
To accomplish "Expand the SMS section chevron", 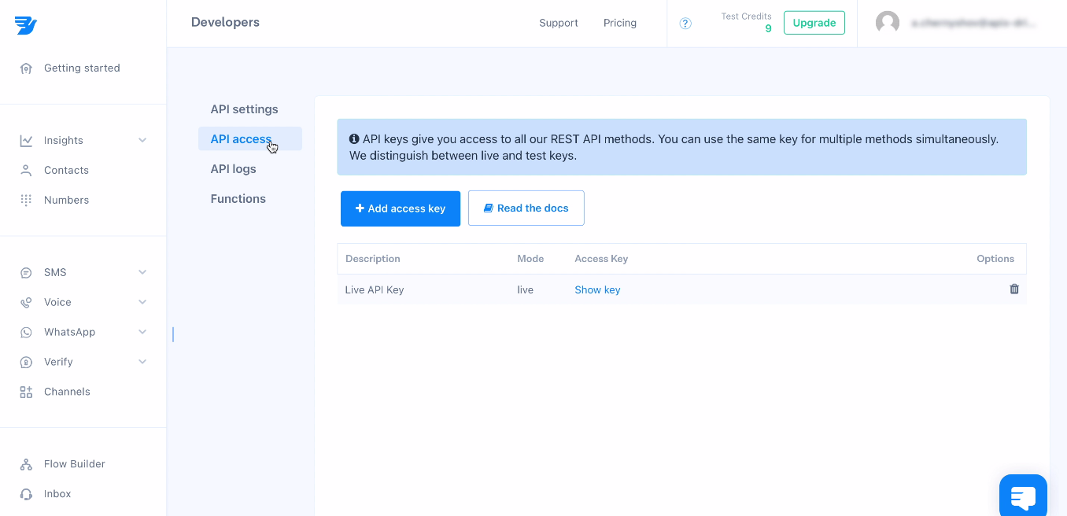I will point(142,272).
